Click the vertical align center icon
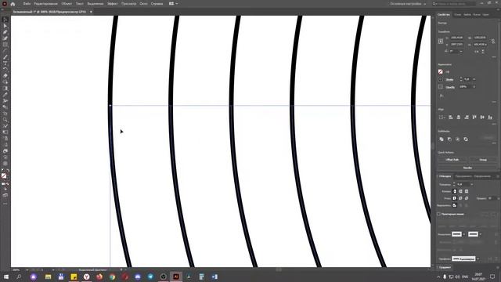The height and width of the screenshot is (282, 501). pos(482,117)
